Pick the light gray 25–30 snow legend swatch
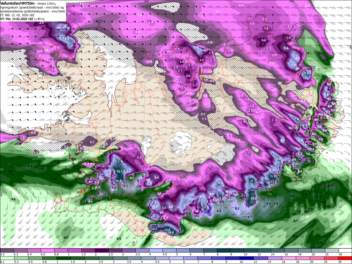This screenshot has height=264, width=352. click(x=331, y=251)
